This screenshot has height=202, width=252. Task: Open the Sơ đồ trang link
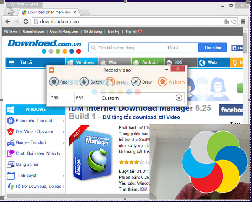tap(93, 32)
